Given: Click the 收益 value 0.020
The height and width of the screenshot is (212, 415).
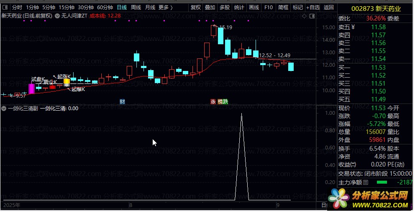Looking at the screenshot, I should click(379, 164).
